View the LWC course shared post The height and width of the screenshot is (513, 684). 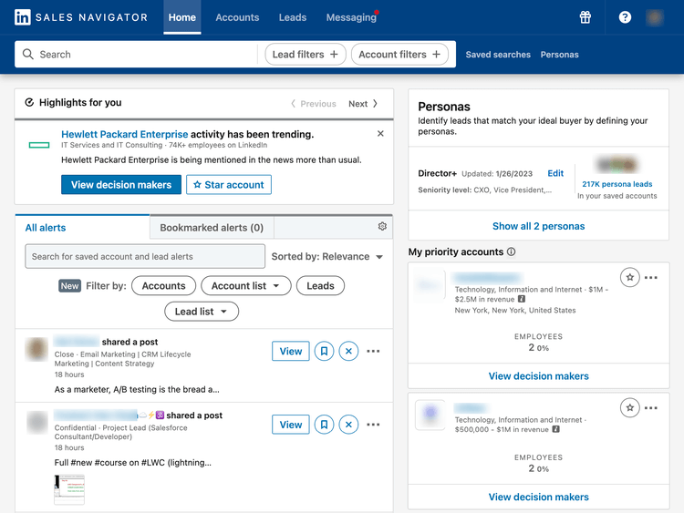pyautogui.click(x=291, y=425)
